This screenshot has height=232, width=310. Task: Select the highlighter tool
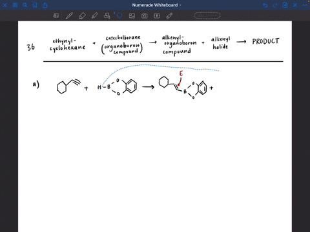tap(94, 15)
